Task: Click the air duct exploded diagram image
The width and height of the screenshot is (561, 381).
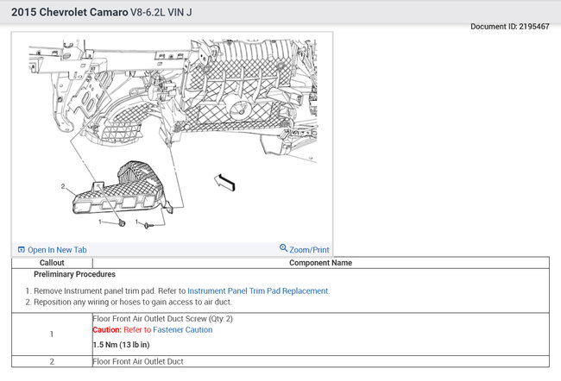Action: pos(173,136)
